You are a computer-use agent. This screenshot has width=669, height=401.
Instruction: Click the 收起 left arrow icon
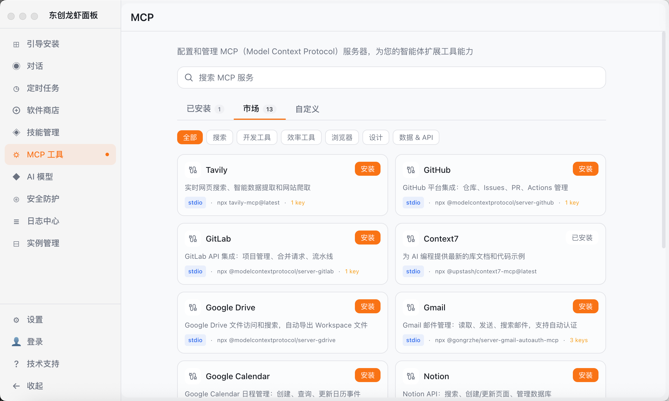[16, 386]
